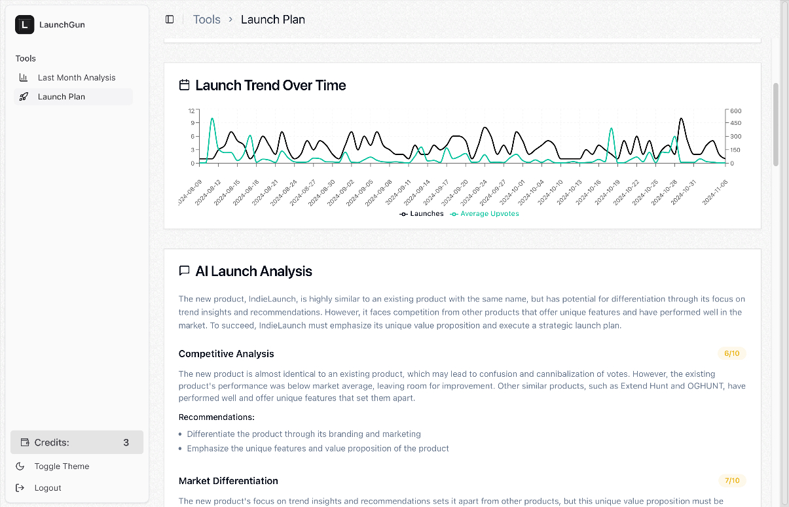The image size is (789, 507).
Task: Toggle Launches series in chart legend
Action: click(422, 213)
